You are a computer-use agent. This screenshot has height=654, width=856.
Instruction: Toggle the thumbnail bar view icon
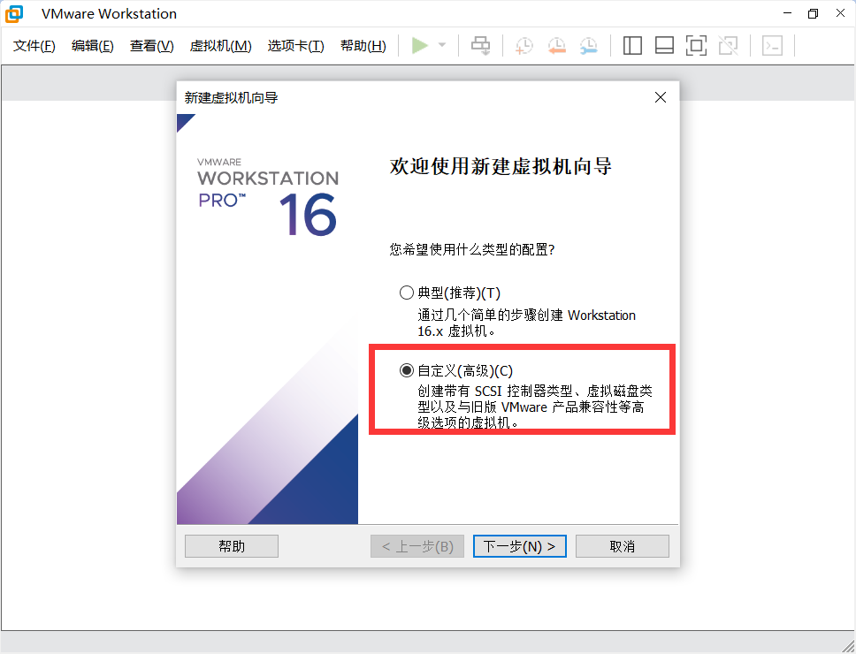point(664,46)
